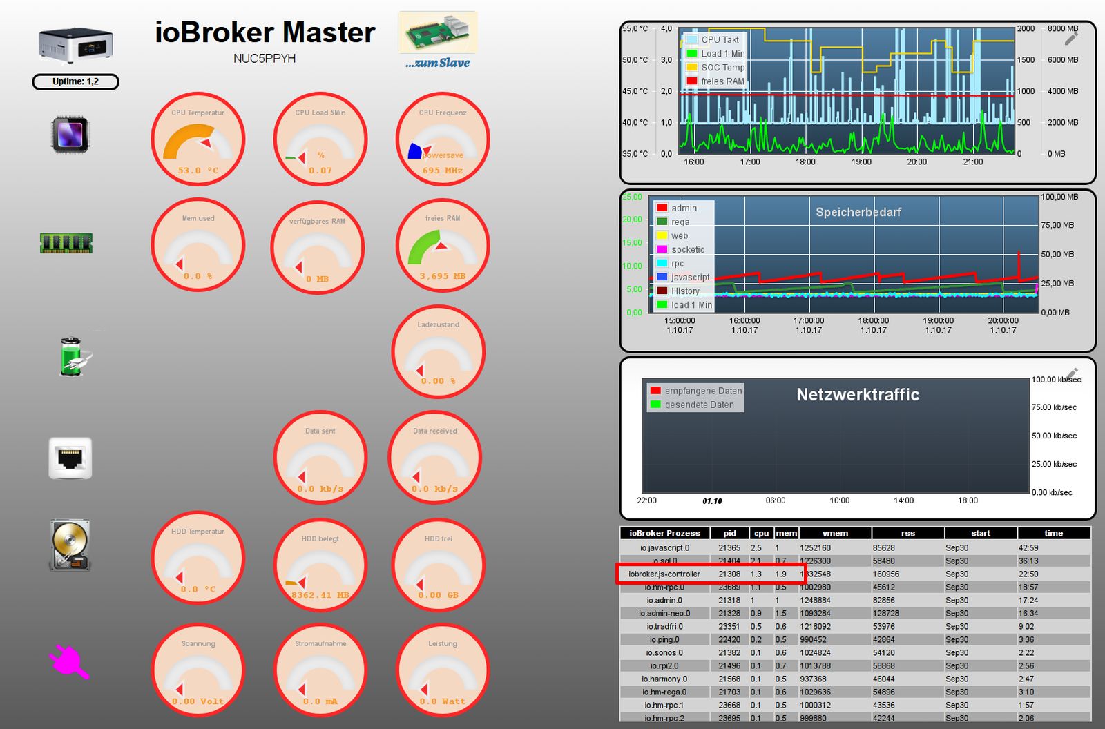Toggle the CPU Takt legend entry

(713, 40)
